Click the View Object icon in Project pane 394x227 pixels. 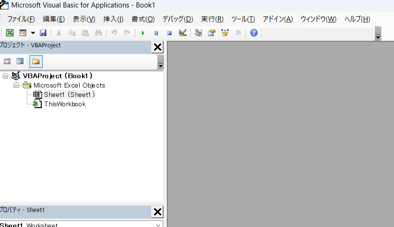coord(20,61)
